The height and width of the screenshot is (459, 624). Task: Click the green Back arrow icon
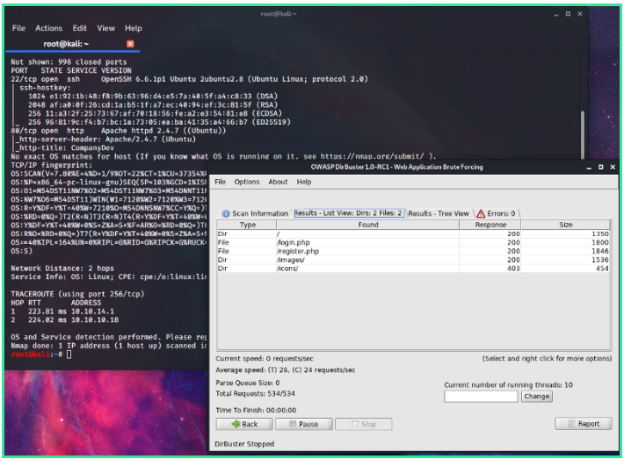(x=236, y=424)
